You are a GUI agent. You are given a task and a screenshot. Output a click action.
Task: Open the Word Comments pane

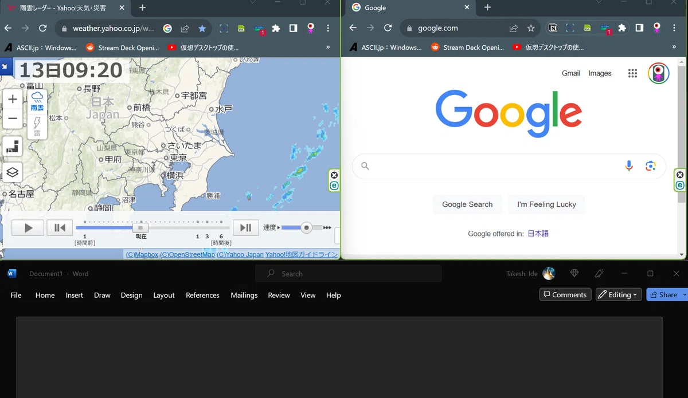coord(565,294)
